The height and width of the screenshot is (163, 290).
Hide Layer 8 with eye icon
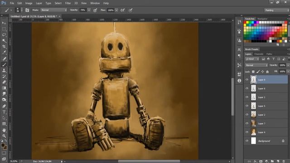pyautogui.click(x=247, y=80)
